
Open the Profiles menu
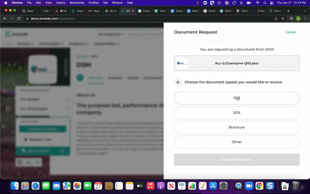point(94,3)
